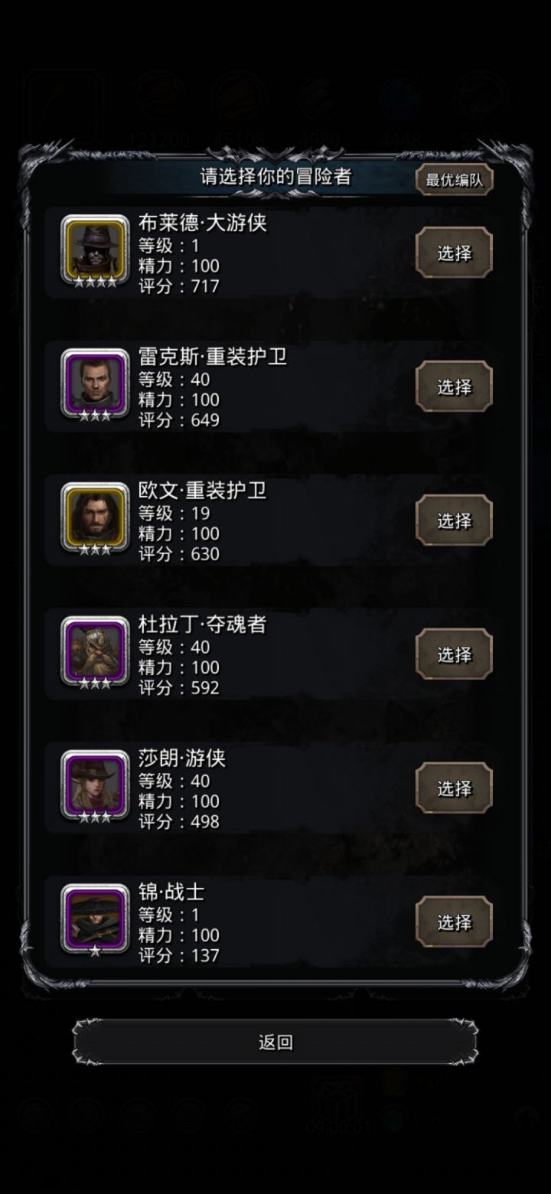551x1194 pixels.
Task: Choose 杜拉丁·夺魂者 with 选择 button
Action: (454, 654)
